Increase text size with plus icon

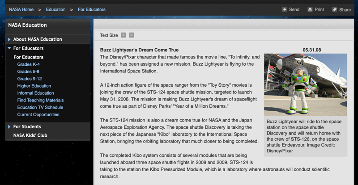tap(124, 35)
